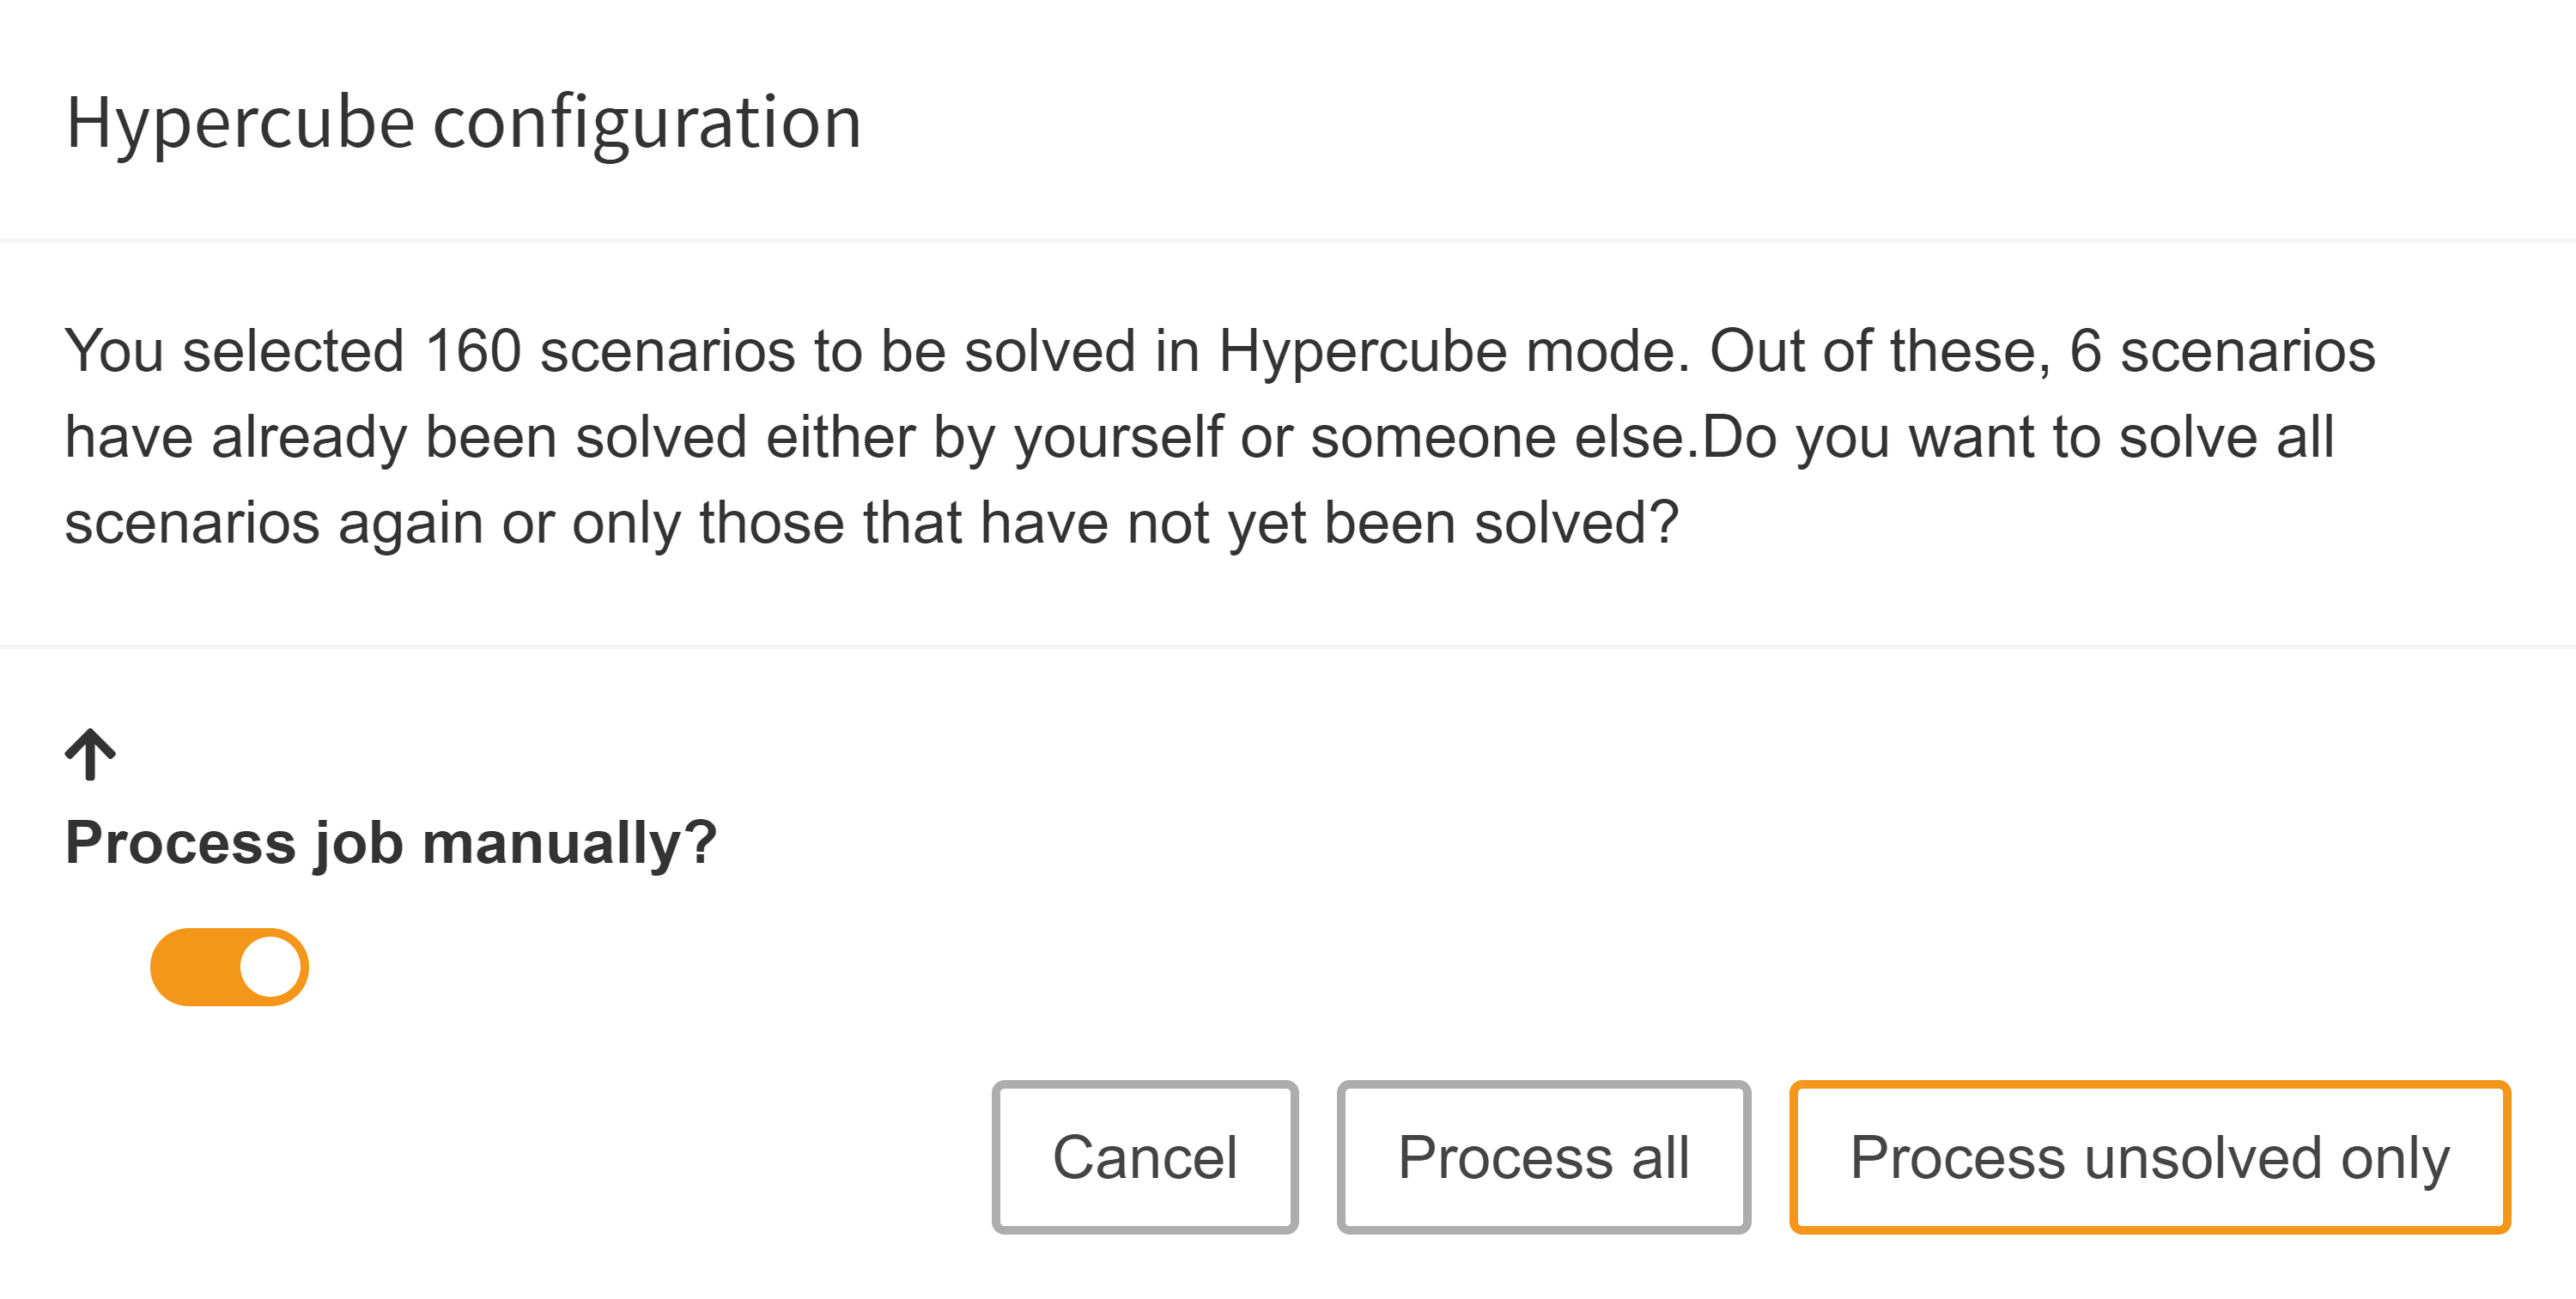Re-solve already solved scenarios using Process all
Screen dimensions: 2576x1299
(1543, 1157)
